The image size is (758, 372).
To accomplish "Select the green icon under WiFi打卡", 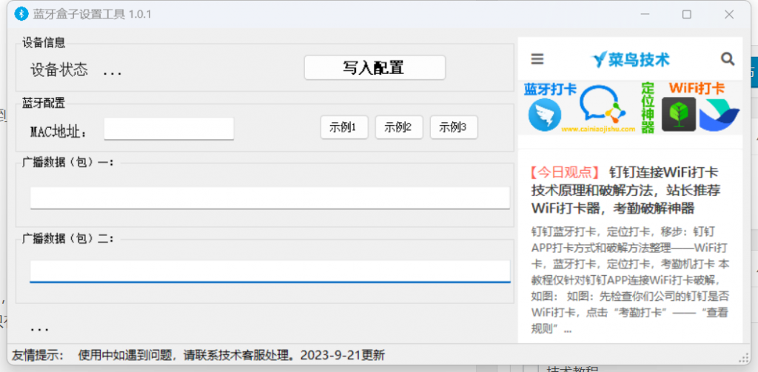I will point(678,115).
